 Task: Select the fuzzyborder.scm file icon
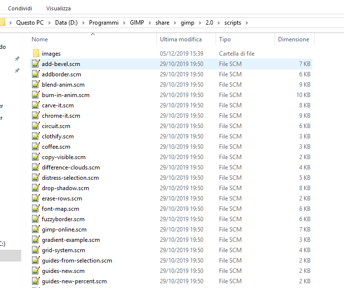36,219
